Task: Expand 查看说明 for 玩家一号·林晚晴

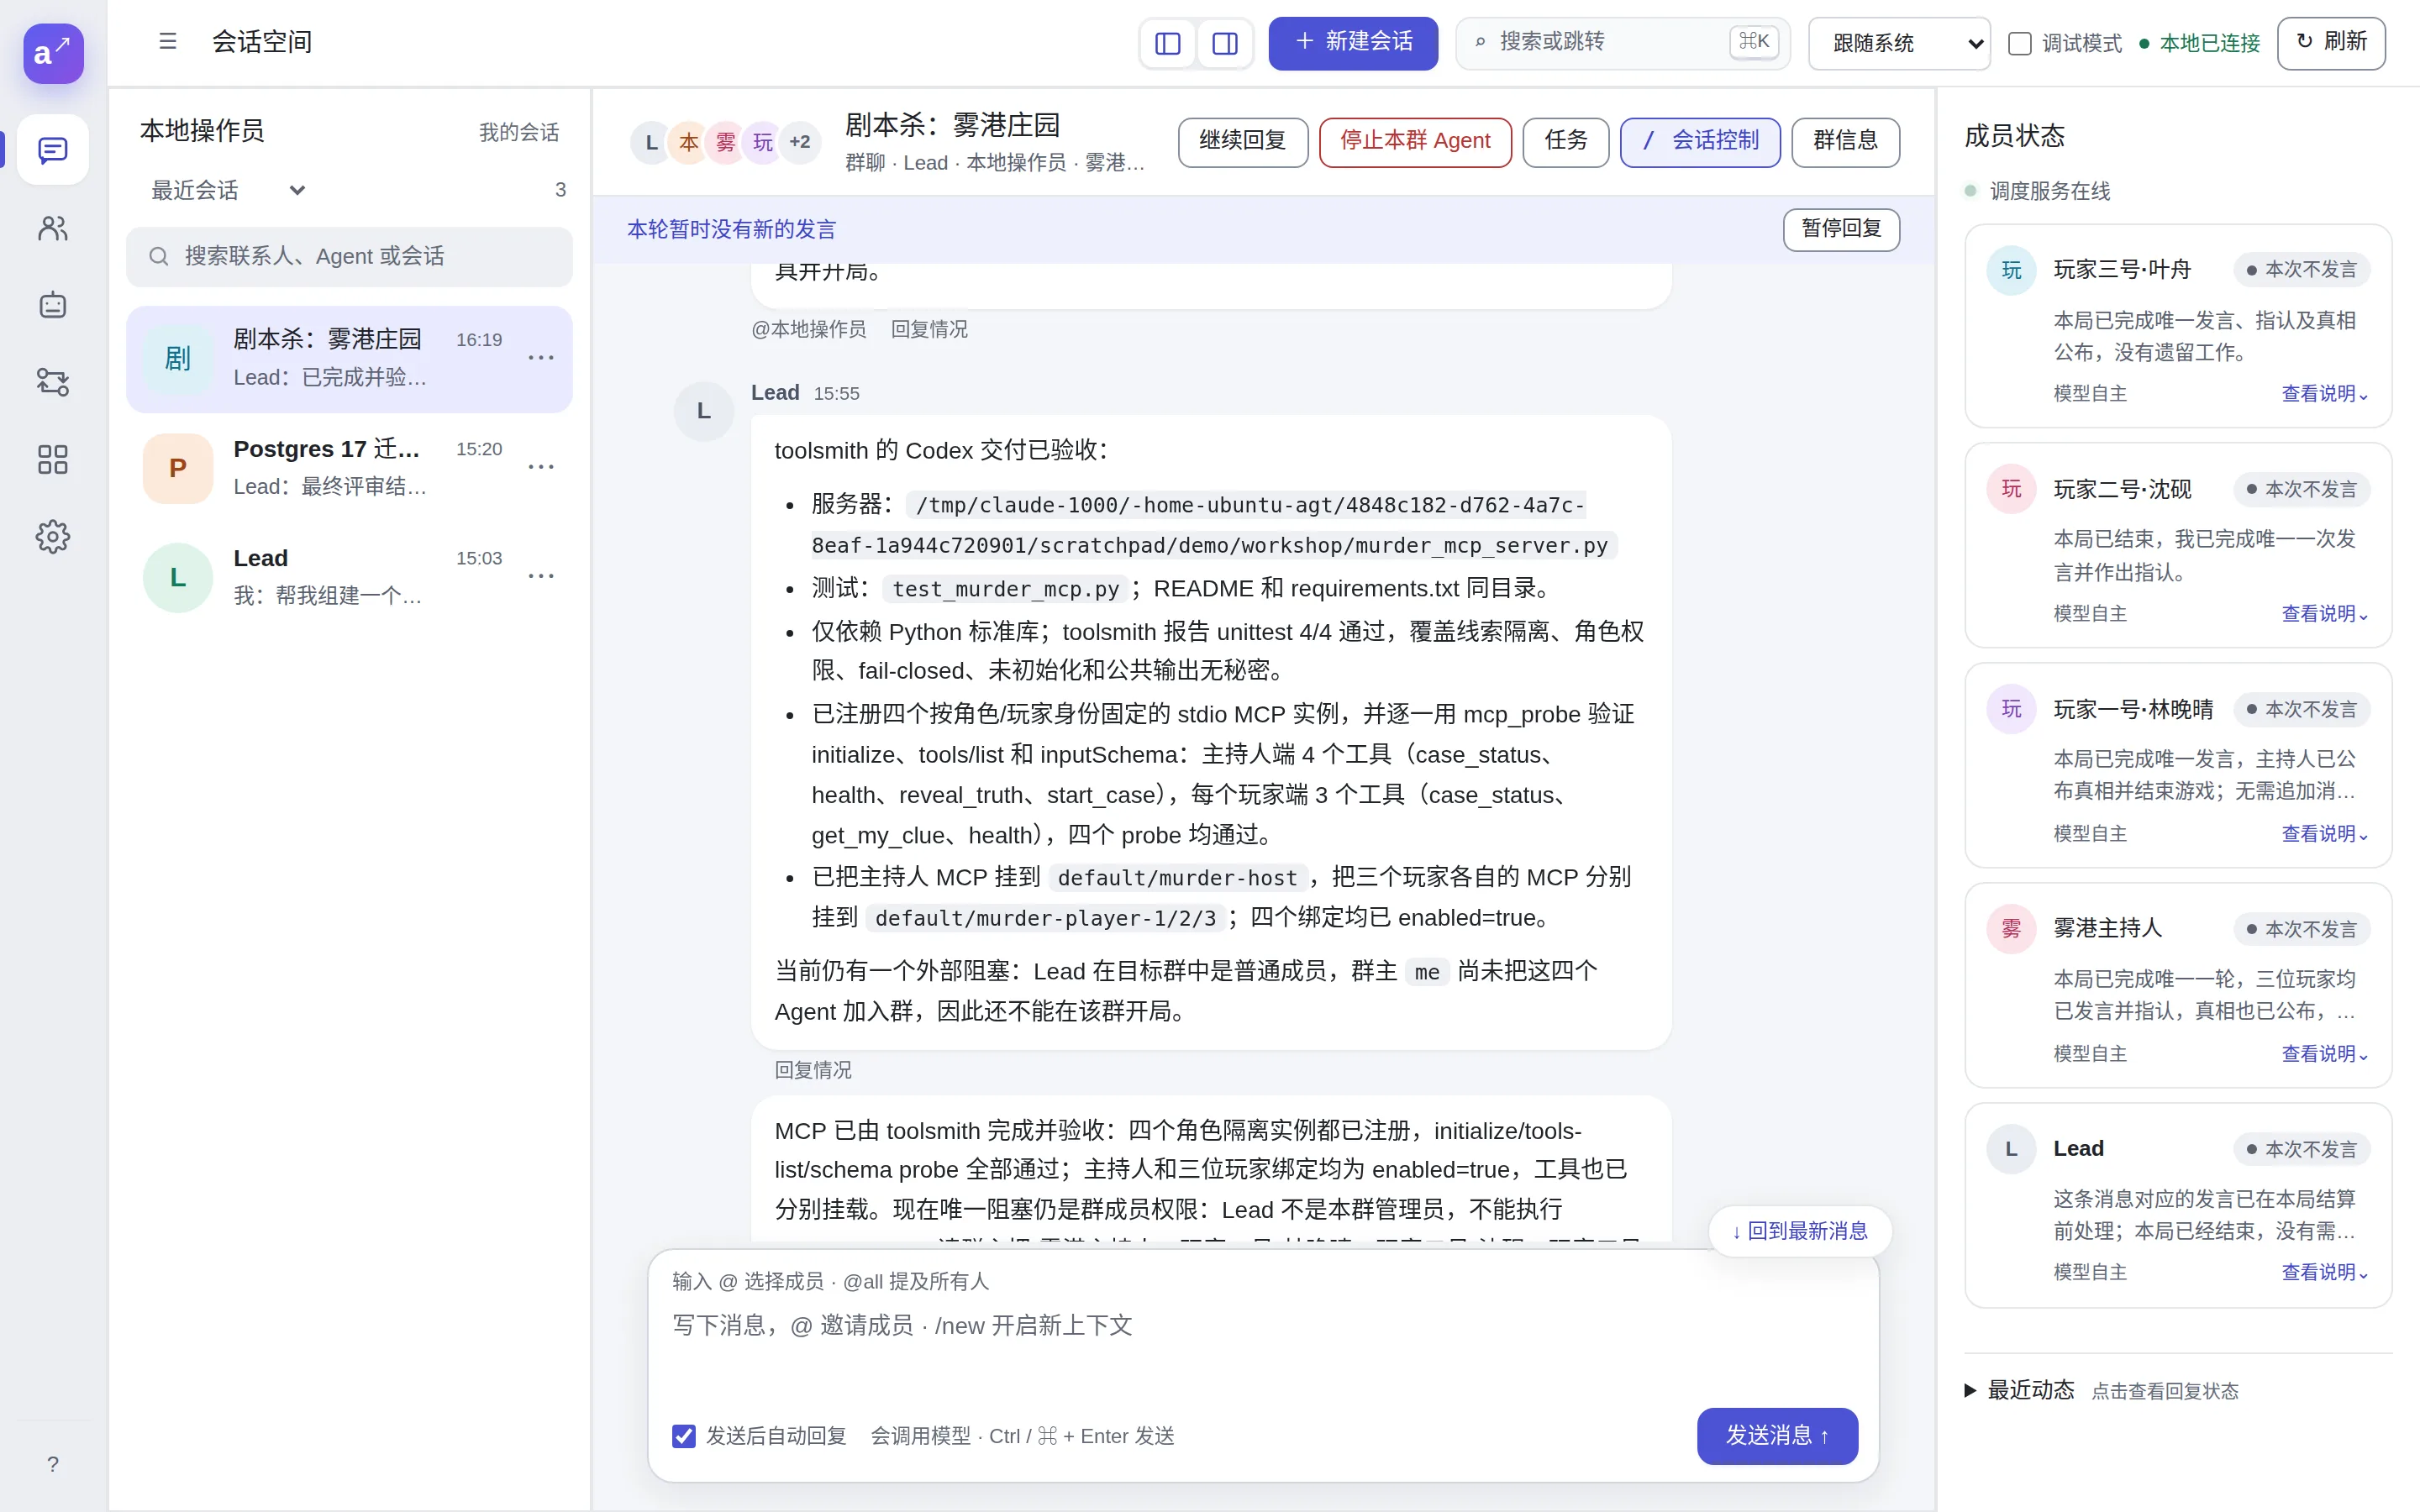Action: click(x=2325, y=834)
